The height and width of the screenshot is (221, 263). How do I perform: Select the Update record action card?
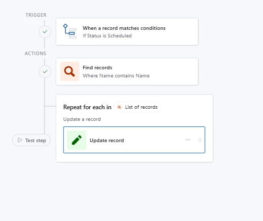134,140
